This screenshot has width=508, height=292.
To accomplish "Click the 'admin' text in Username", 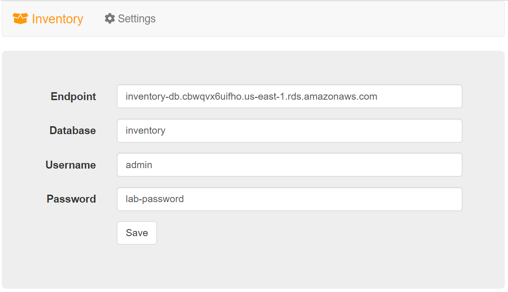I will click(139, 165).
